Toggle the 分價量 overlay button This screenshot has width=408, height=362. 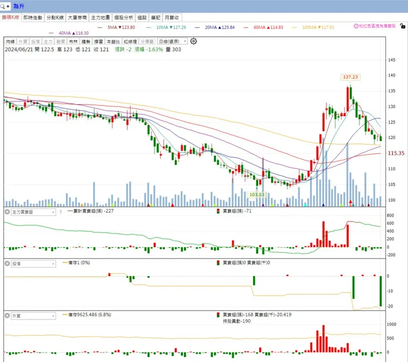coord(147,42)
